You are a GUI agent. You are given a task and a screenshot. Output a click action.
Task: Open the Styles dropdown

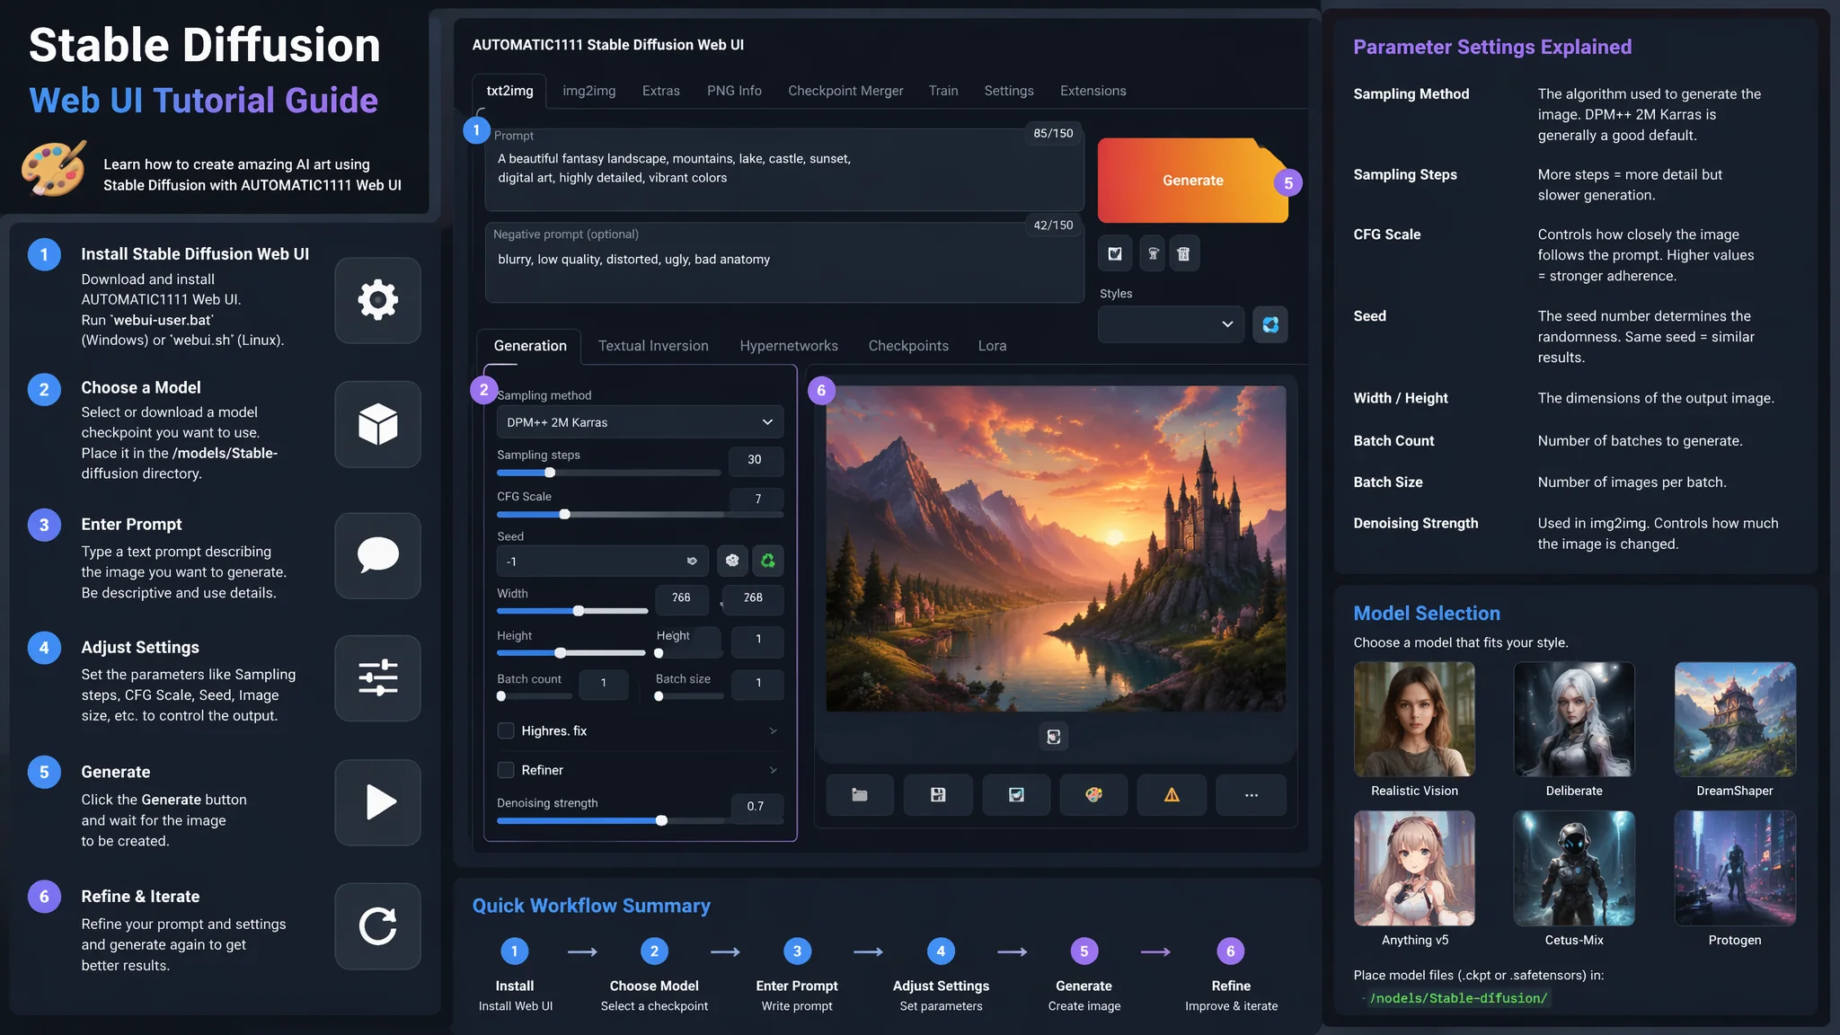(x=1171, y=324)
